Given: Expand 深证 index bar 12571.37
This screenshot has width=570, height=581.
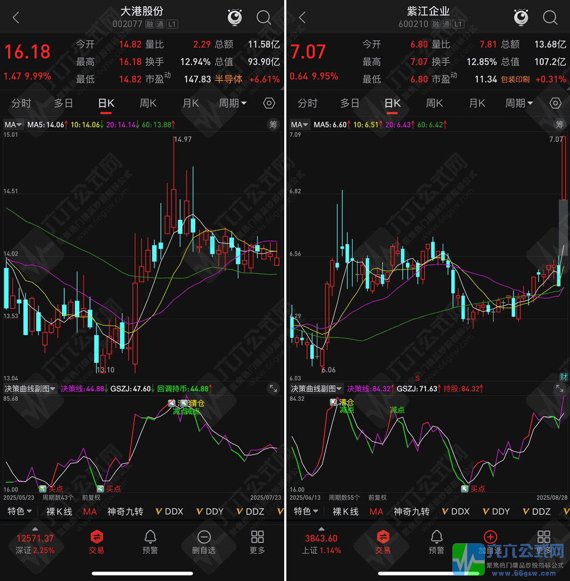Looking at the screenshot, I should [x=35, y=542].
